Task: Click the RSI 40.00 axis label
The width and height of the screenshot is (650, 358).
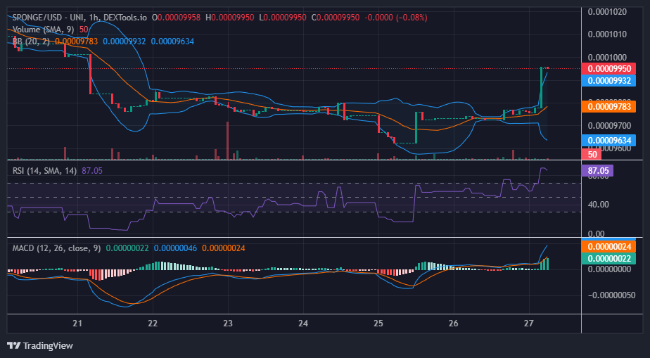Action: pos(597,205)
